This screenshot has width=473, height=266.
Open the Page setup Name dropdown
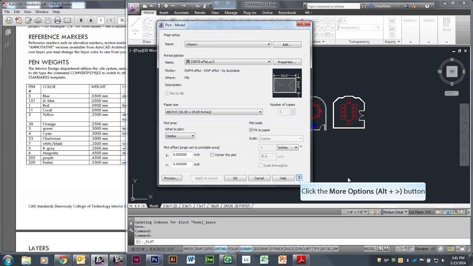tap(228, 44)
